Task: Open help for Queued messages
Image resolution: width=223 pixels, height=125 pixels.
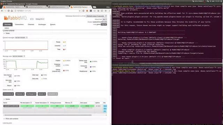Action: point(27,37)
